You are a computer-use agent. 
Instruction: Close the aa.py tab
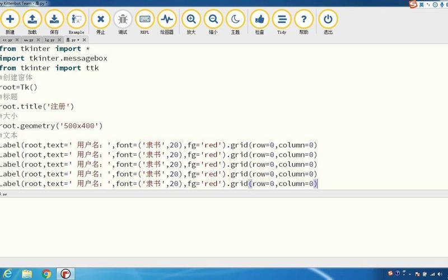[38, 40]
